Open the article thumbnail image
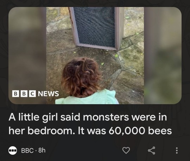The image size is (190, 161). point(95,55)
